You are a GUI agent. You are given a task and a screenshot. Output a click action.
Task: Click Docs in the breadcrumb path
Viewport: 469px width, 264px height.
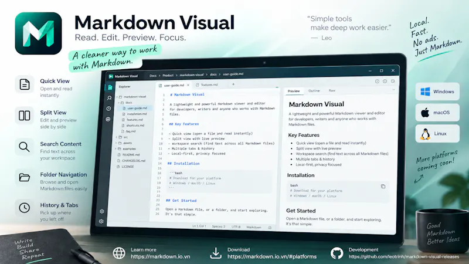[x=153, y=76]
